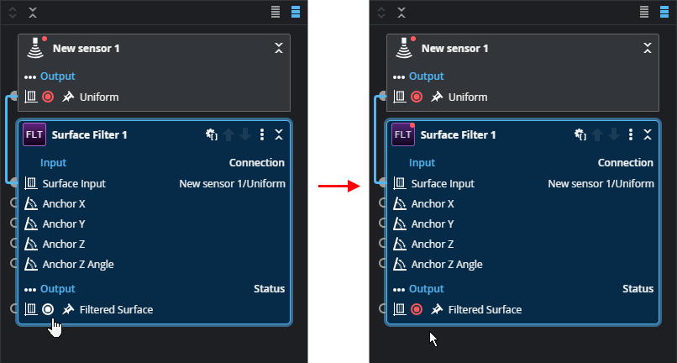Click the Anchor Z Angle icon in the right panel
Viewport: 677px width, 363px height.
tap(400, 264)
